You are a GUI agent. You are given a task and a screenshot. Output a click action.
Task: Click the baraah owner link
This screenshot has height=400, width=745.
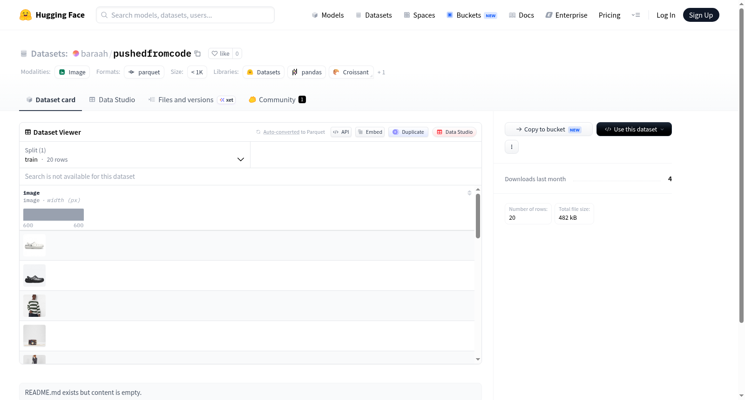pos(95,53)
